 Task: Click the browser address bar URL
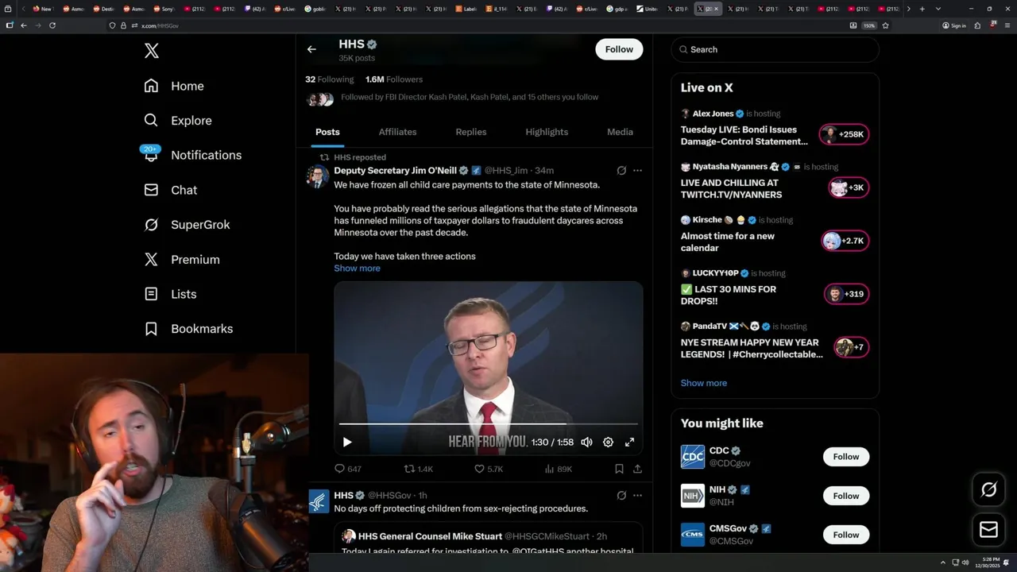point(160,25)
